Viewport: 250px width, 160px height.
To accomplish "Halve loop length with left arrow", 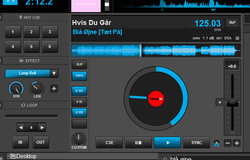I will click(x=21, y=127).
